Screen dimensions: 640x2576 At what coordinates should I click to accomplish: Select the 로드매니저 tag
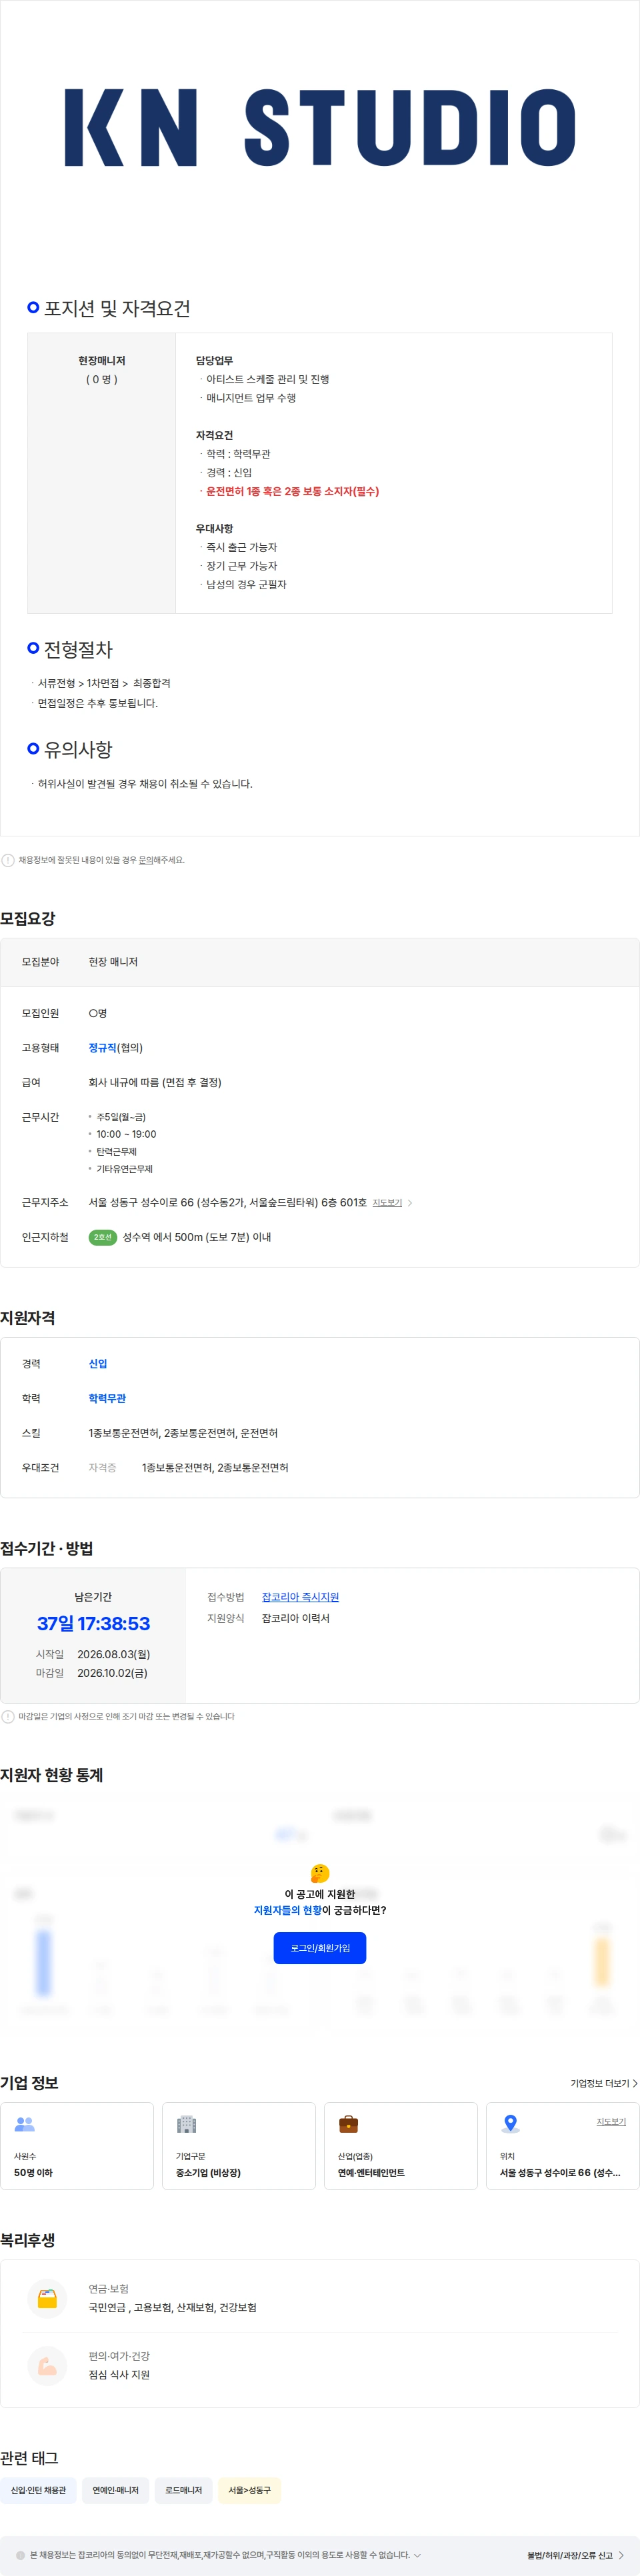(183, 2490)
